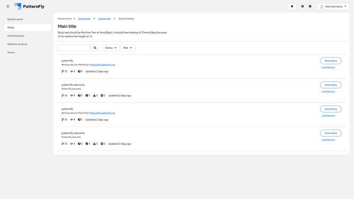Toggle the hamburger navigation menu
Image resolution: width=354 pixels, height=199 pixels.
coord(8,7)
